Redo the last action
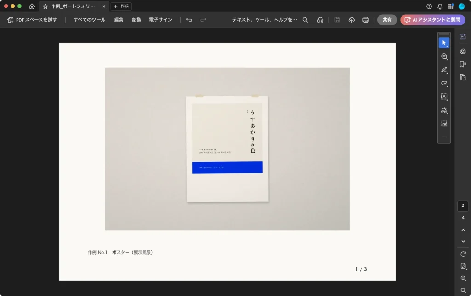This screenshot has height=296, width=471. 203,20
